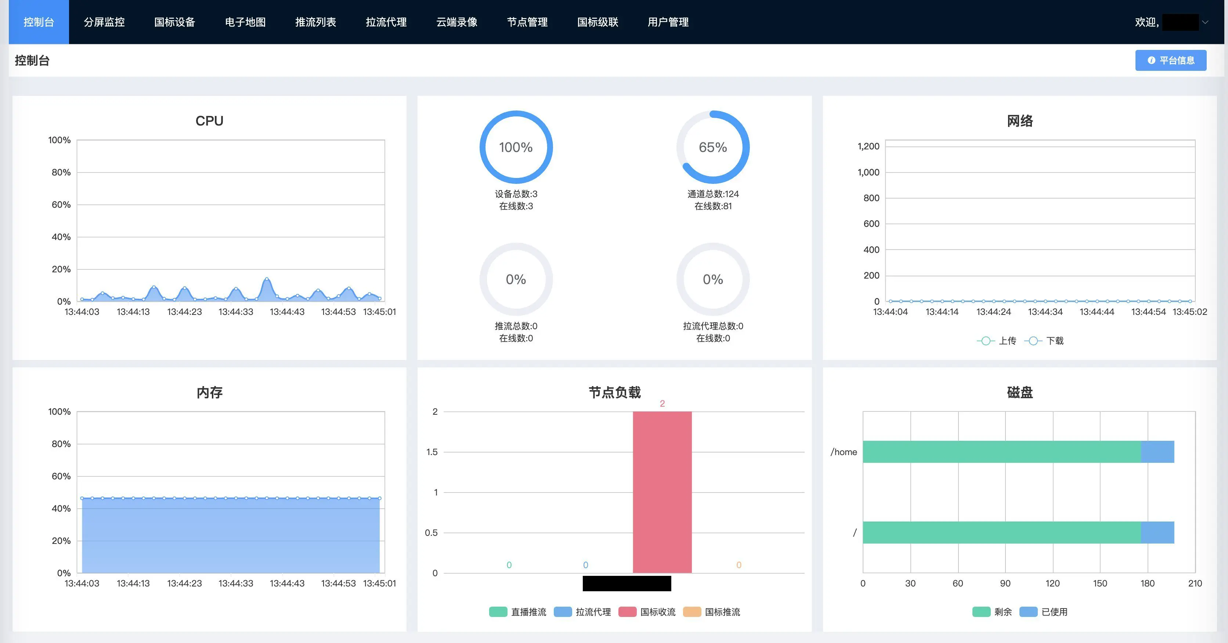The image size is (1228, 643).
Task: Click the 拉流代理 blue legend swatch
Action: point(563,612)
